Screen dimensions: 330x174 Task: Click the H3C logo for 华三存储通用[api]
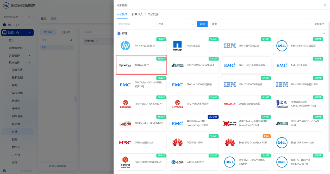[125, 143]
